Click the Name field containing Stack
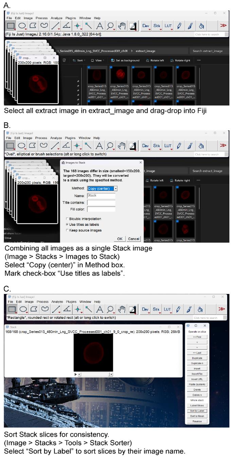Image resolution: width=231 pixels, height=457 pixels. [101, 195]
